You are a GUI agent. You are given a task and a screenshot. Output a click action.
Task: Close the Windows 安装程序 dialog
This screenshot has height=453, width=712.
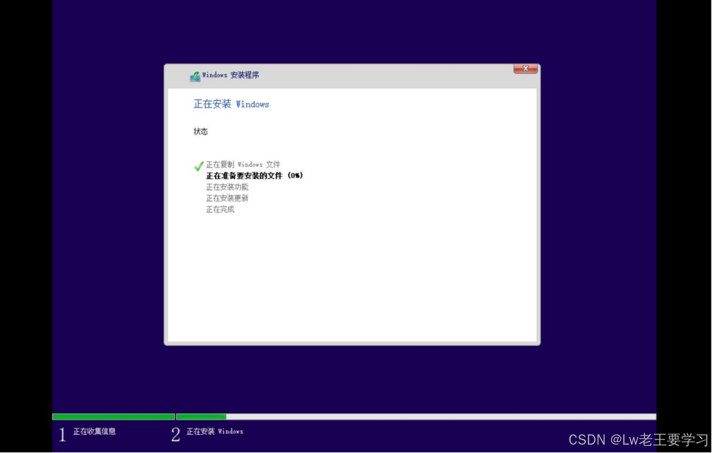pyautogui.click(x=526, y=69)
